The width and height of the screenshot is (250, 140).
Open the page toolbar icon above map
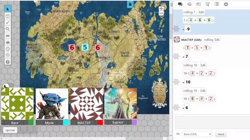coord(130,4)
